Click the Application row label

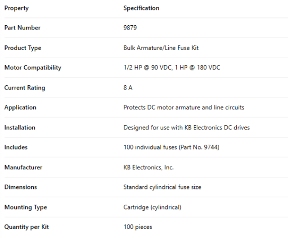click(20, 108)
